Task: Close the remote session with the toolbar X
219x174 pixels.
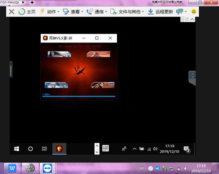Action: (x=11, y=11)
